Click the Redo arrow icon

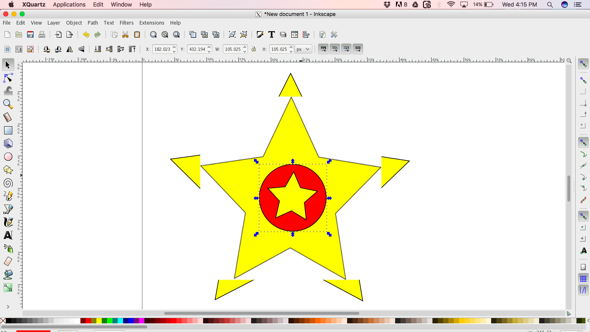97,34
